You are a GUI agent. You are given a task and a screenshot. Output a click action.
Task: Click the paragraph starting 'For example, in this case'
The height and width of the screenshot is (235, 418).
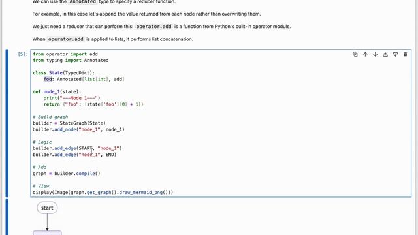pyautogui.click(x=146, y=14)
